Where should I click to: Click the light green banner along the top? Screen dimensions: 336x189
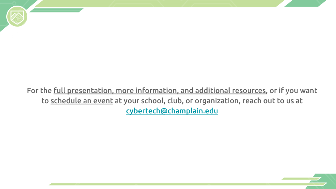tap(157, 3)
